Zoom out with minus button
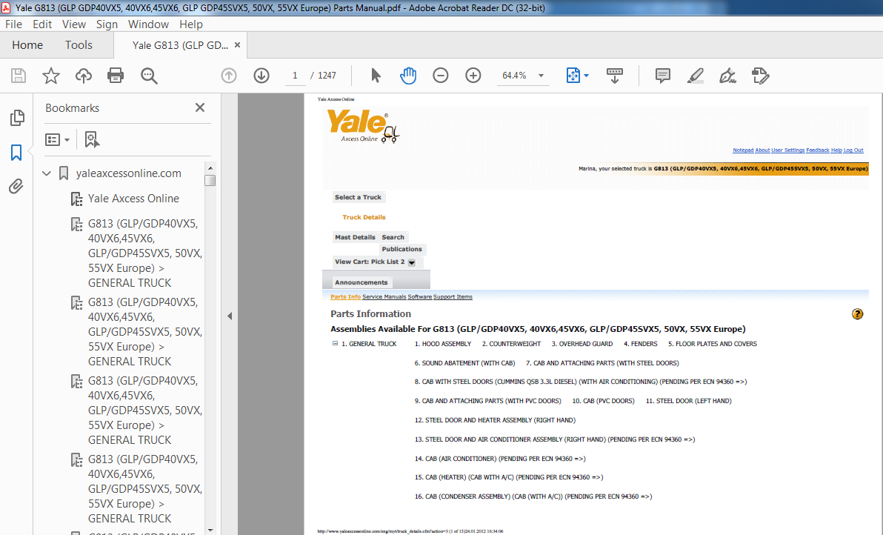883x535 pixels. pyautogui.click(x=440, y=76)
